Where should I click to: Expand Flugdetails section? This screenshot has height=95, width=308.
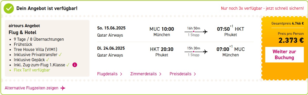coord(110,74)
